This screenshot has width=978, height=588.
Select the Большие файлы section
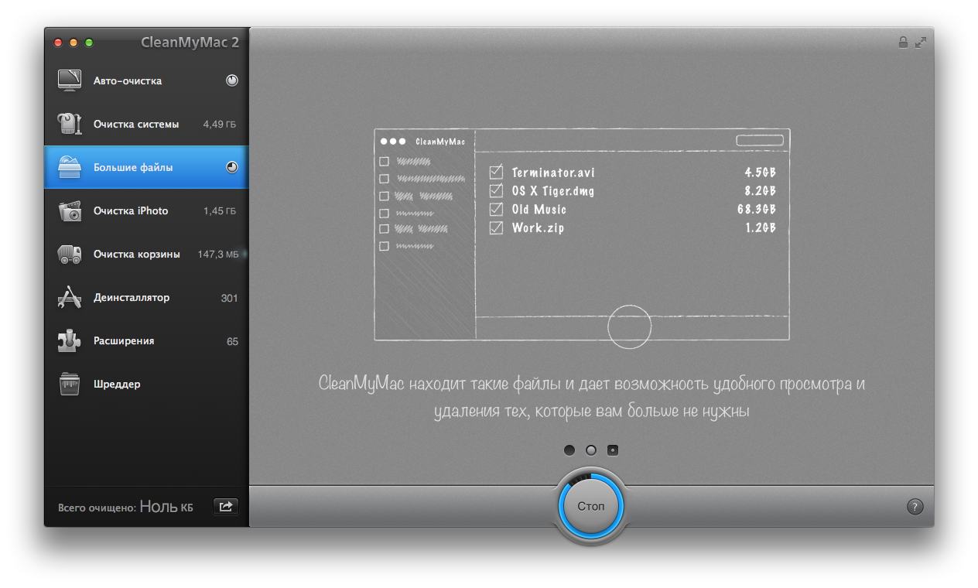[x=146, y=167]
